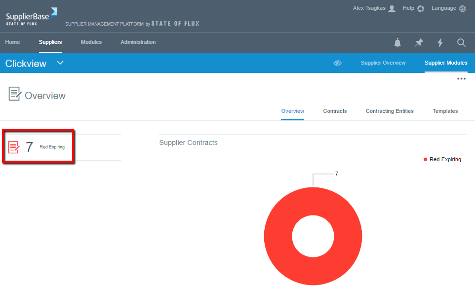This screenshot has height=288, width=475.
Task: Click the pin icon in navigation bar
Action: coord(419,43)
